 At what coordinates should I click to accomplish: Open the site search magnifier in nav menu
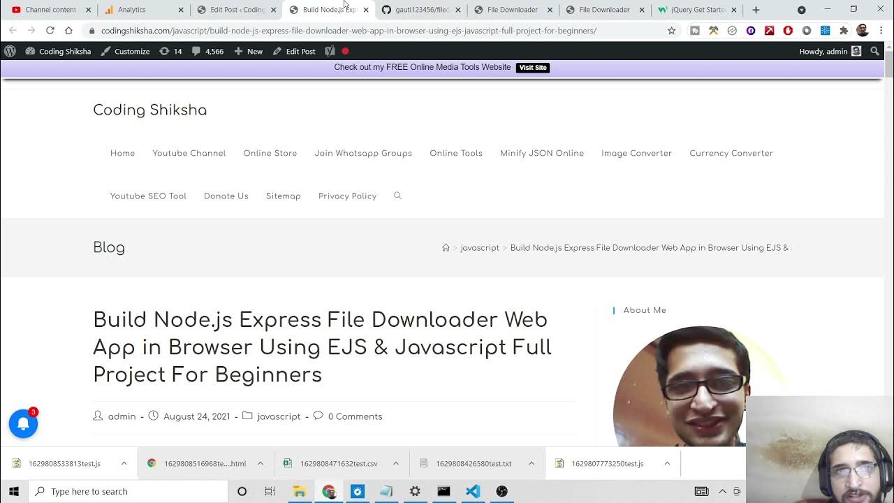[397, 196]
